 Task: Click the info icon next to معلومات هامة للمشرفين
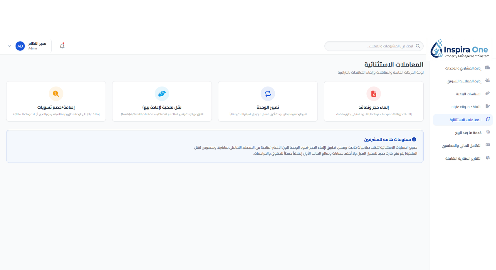click(414, 139)
